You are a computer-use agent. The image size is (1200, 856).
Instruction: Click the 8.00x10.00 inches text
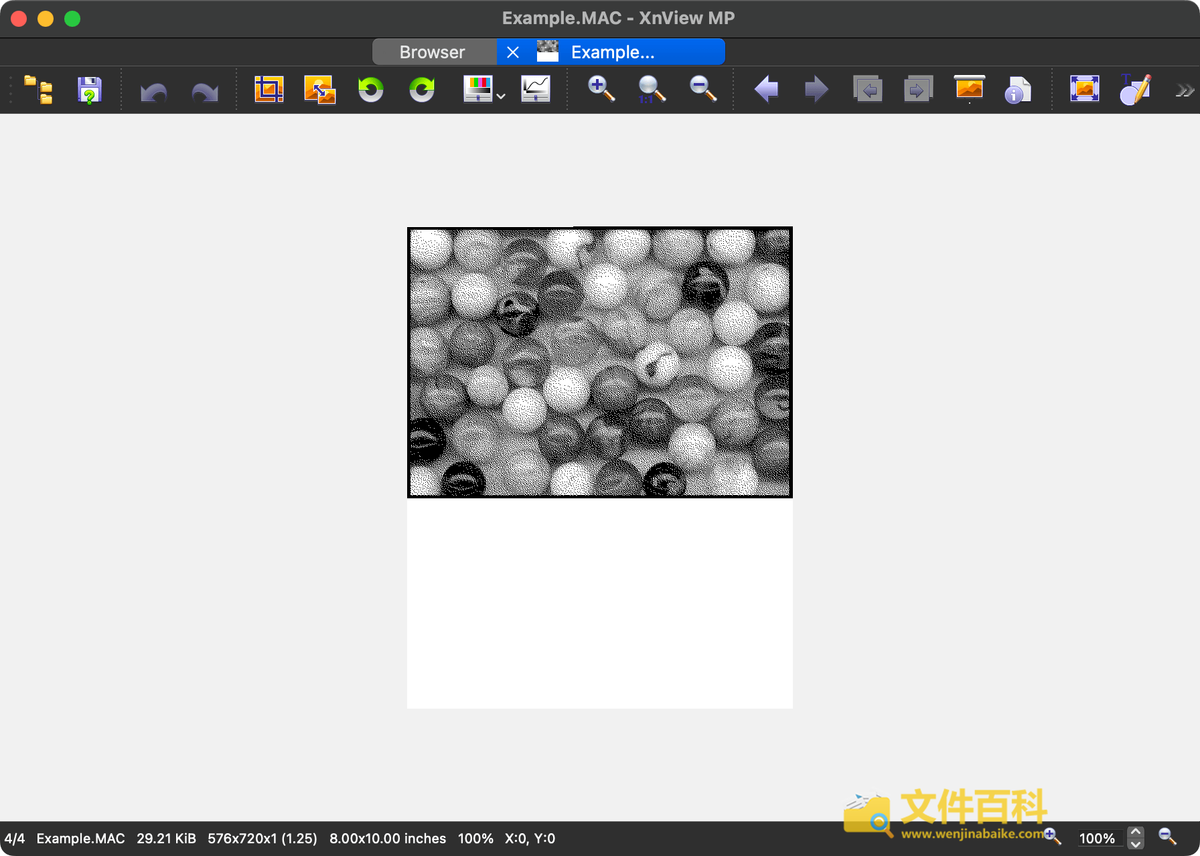tap(388, 839)
